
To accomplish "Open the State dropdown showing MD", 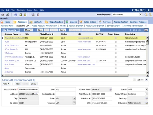I will (x=74, y=98).
